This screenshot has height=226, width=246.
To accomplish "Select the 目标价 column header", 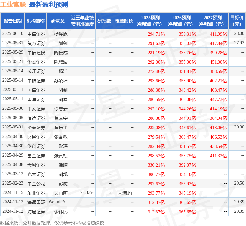I will 237,21.
